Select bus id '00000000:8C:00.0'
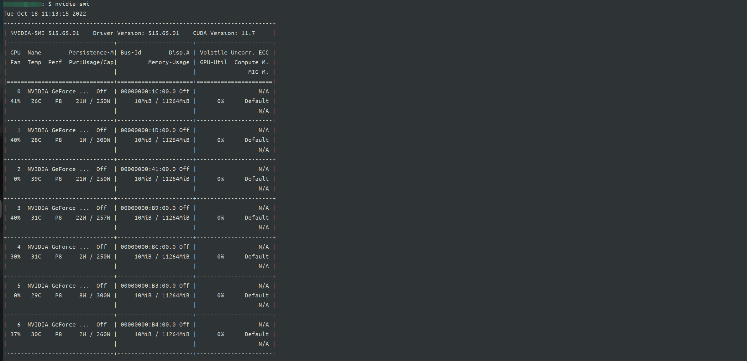 tap(148, 247)
